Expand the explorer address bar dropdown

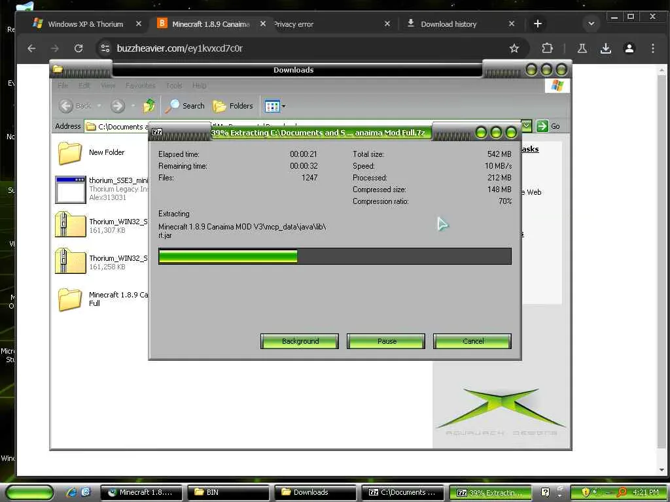(x=527, y=125)
